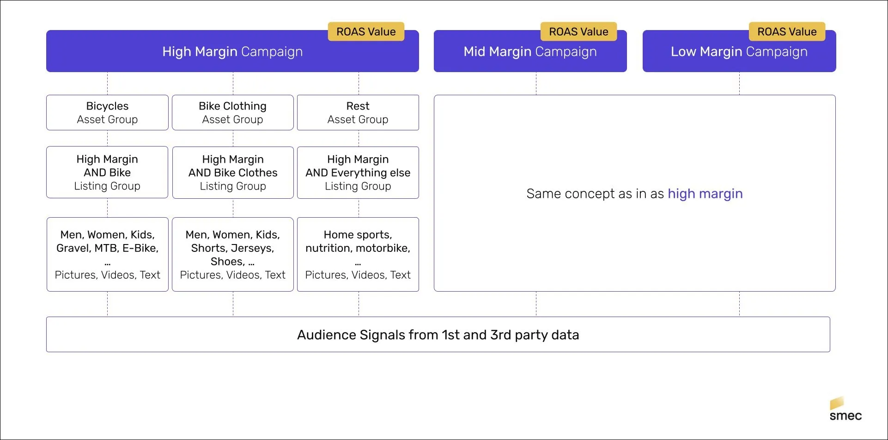Screen dimensions: 888x440
Task: Click the 'Same concept as in as' text
Action: [595, 194]
